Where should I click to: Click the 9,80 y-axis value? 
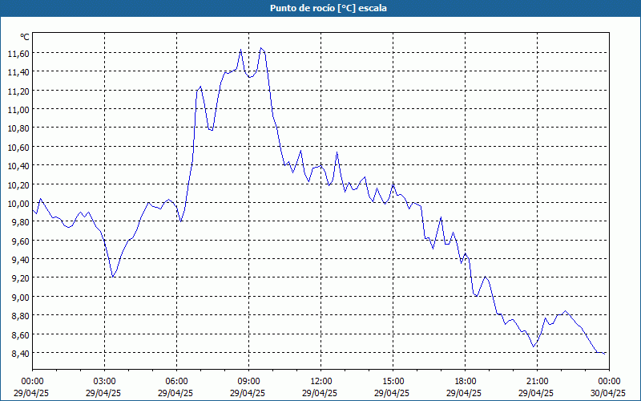point(21,222)
